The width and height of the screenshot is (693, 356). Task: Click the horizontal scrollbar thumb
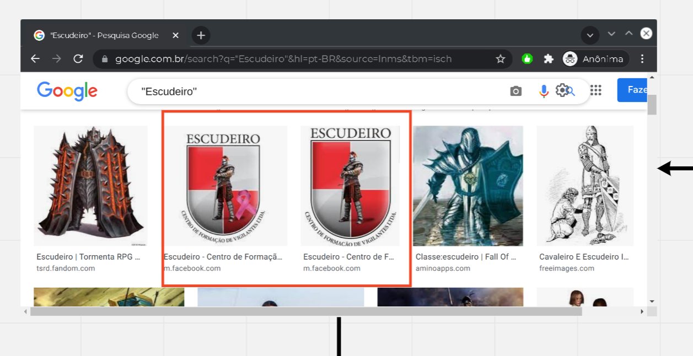tap(306, 311)
